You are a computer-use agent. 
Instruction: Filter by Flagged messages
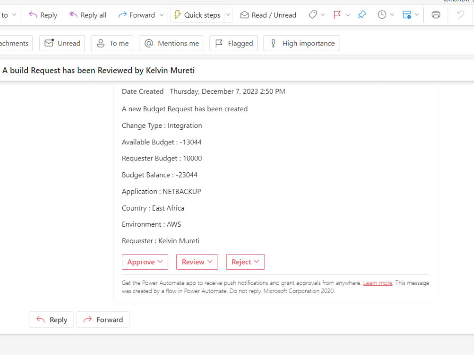pos(234,43)
